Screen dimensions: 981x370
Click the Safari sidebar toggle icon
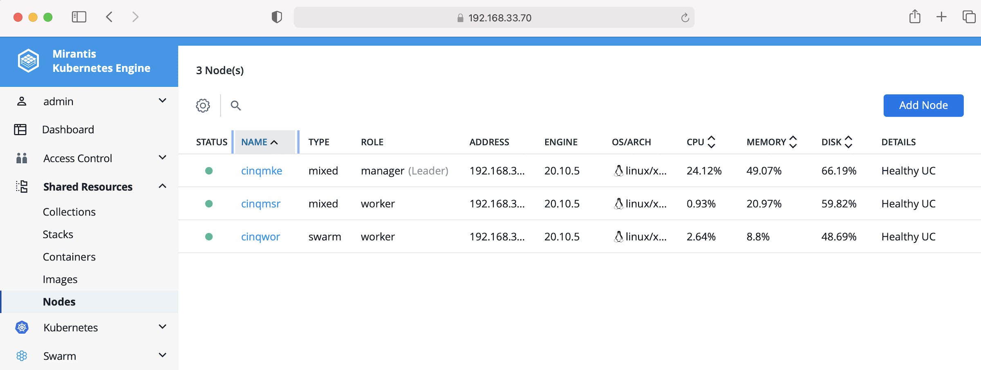point(79,17)
